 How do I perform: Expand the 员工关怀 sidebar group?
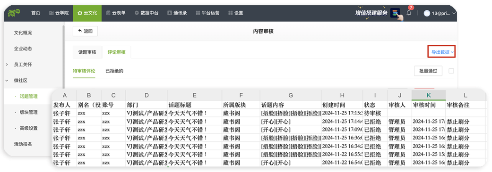point(7,65)
